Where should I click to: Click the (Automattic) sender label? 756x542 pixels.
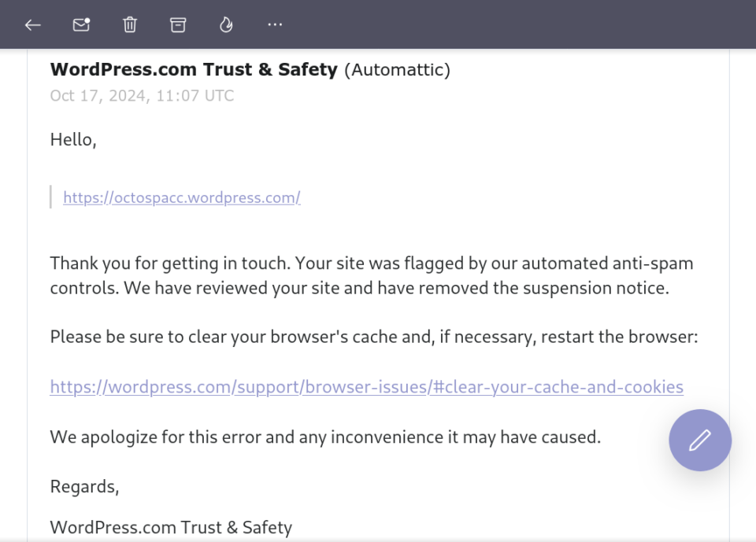click(397, 70)
